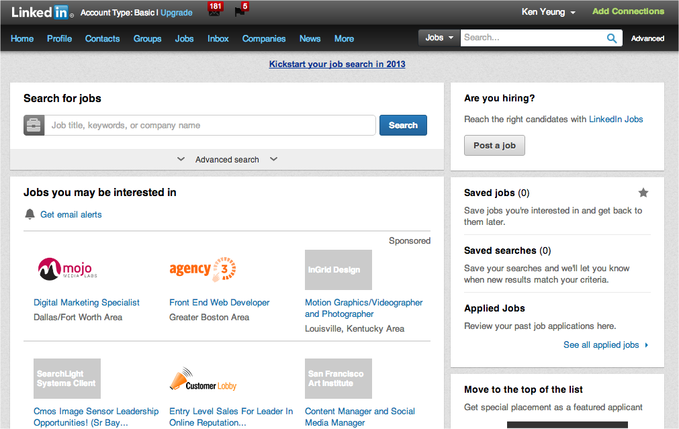Click the San Francisco Art Institute placeholder logo

pyautogui.click(x=338, y=379)
